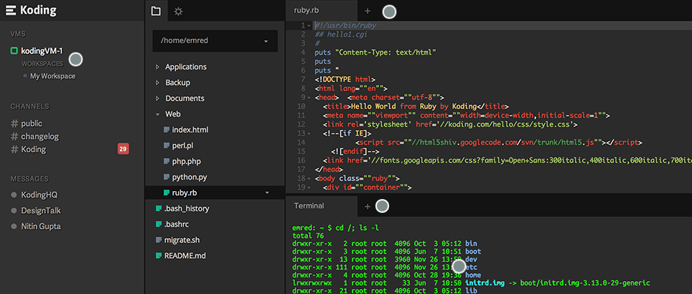The image size is (692, 294).
Task: Switch to the ruby.rb editor tab
Action: 307,11
